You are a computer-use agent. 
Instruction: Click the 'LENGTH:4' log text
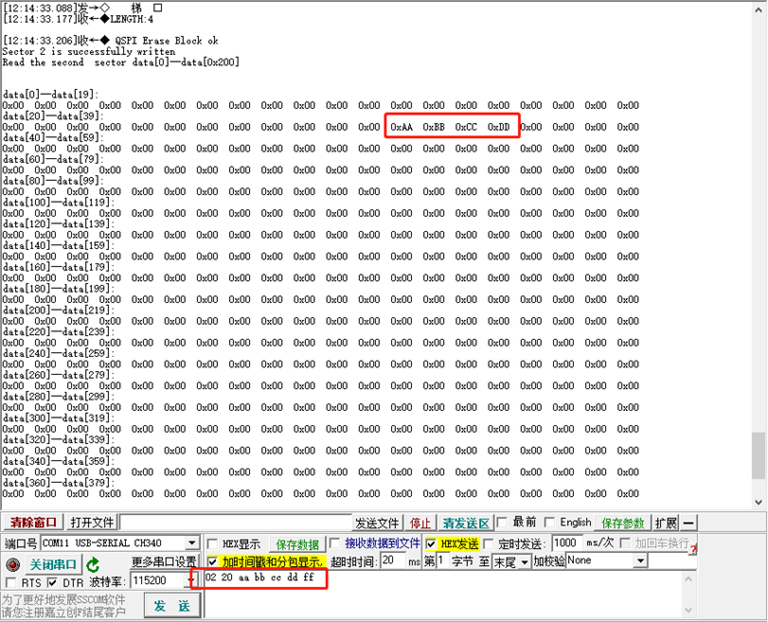tap(132, 19)
